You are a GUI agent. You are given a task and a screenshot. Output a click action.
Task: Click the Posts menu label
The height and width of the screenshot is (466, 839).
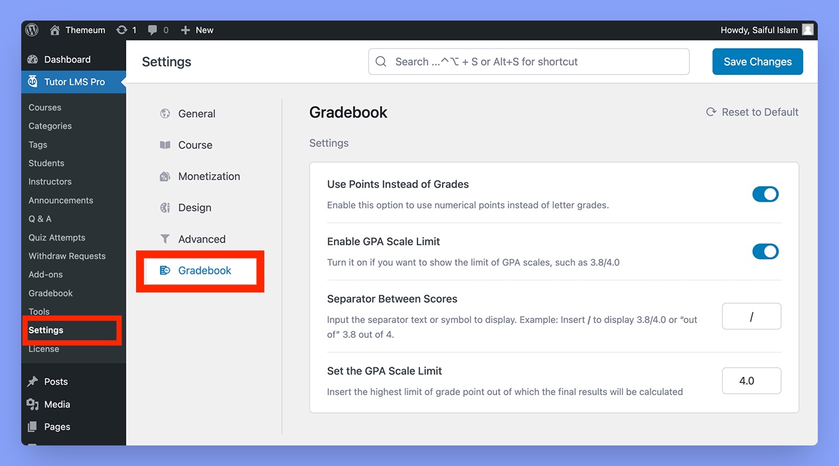[x=56, y=382]
